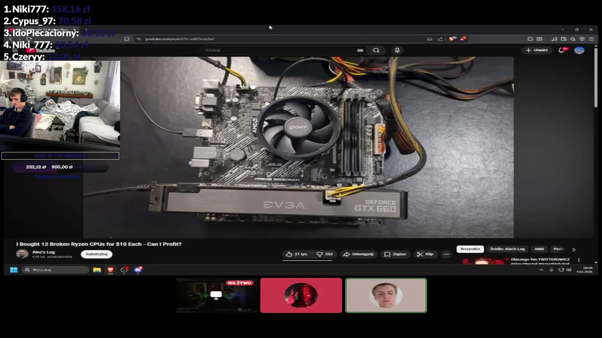Activate YouTube voice search microphone
The width and height of the screenshot is (602, 338).
coord(397,50)
